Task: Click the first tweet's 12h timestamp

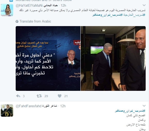Action: pyautogui.click(x=63, y=5)
